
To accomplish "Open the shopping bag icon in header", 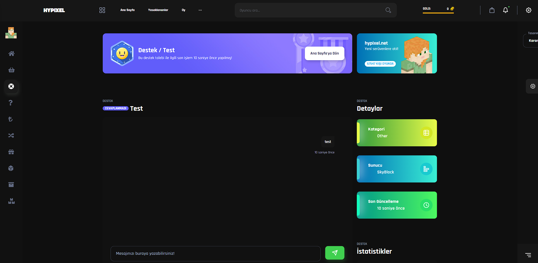I will click(x=492, y=10).
